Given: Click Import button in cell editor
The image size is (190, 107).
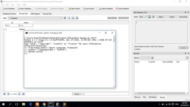Looking at the screenshot, I should pos(161,17).
